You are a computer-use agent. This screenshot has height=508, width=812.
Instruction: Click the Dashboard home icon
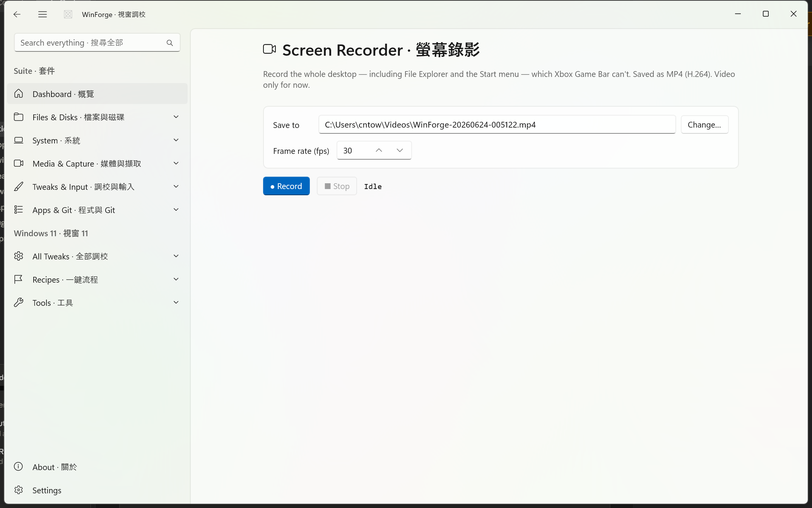tap(19, 94)
